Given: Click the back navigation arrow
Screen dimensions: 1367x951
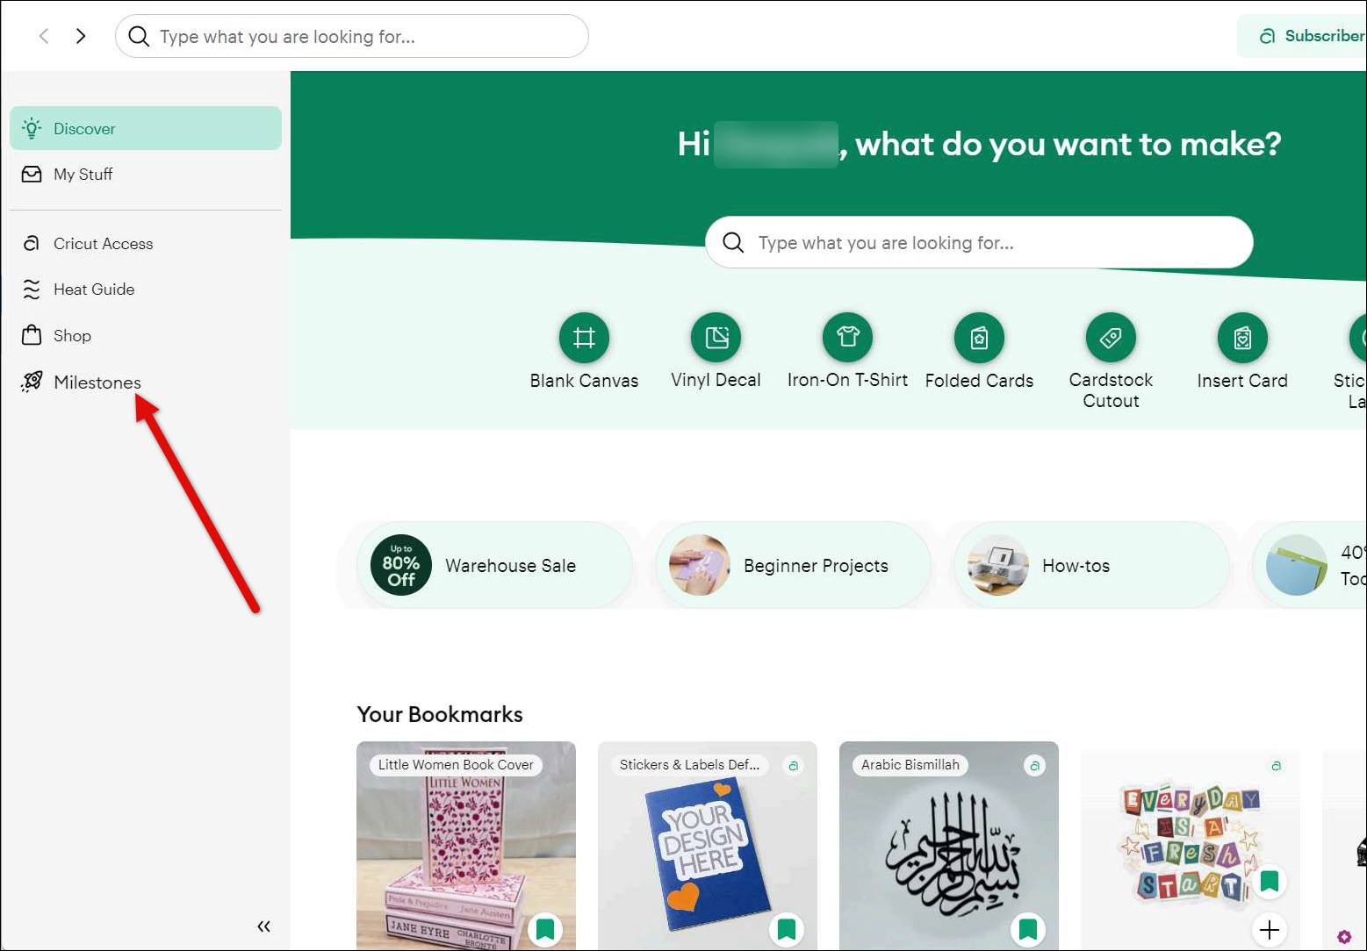Looking at the screenshot, I should pos(44,36).
